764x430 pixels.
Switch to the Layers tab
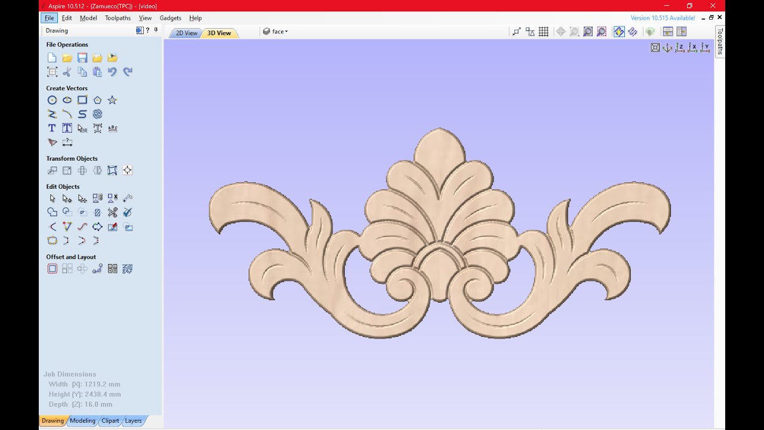[133, 420]
